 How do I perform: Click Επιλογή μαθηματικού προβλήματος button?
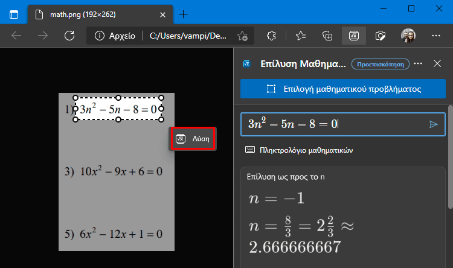(343, 89)
